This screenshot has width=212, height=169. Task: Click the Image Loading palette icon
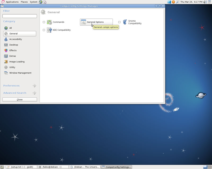coord(6,62)
